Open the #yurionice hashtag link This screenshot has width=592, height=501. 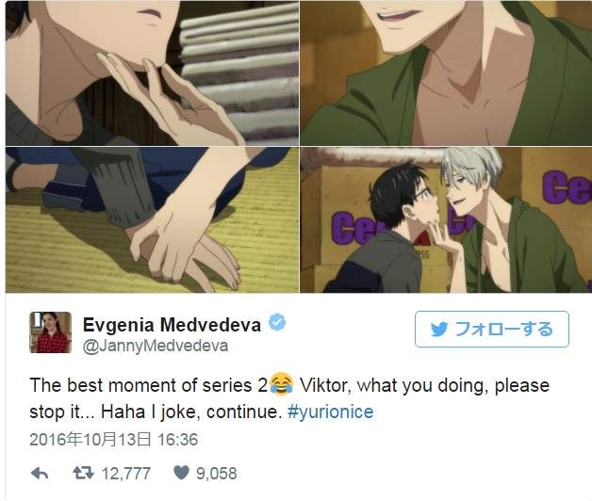click(330, 412)
